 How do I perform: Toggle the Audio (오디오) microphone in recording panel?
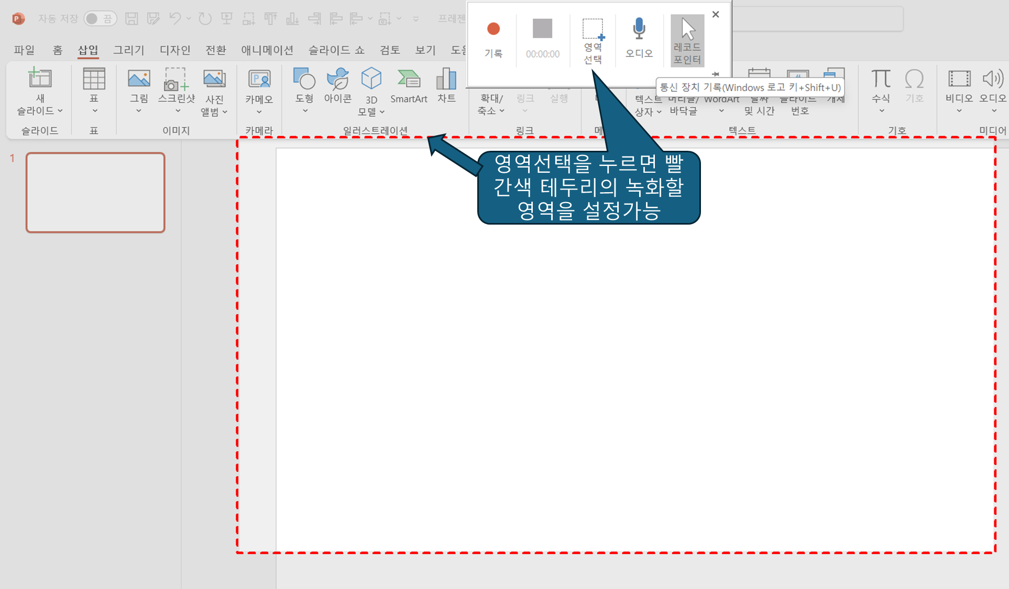639,30
